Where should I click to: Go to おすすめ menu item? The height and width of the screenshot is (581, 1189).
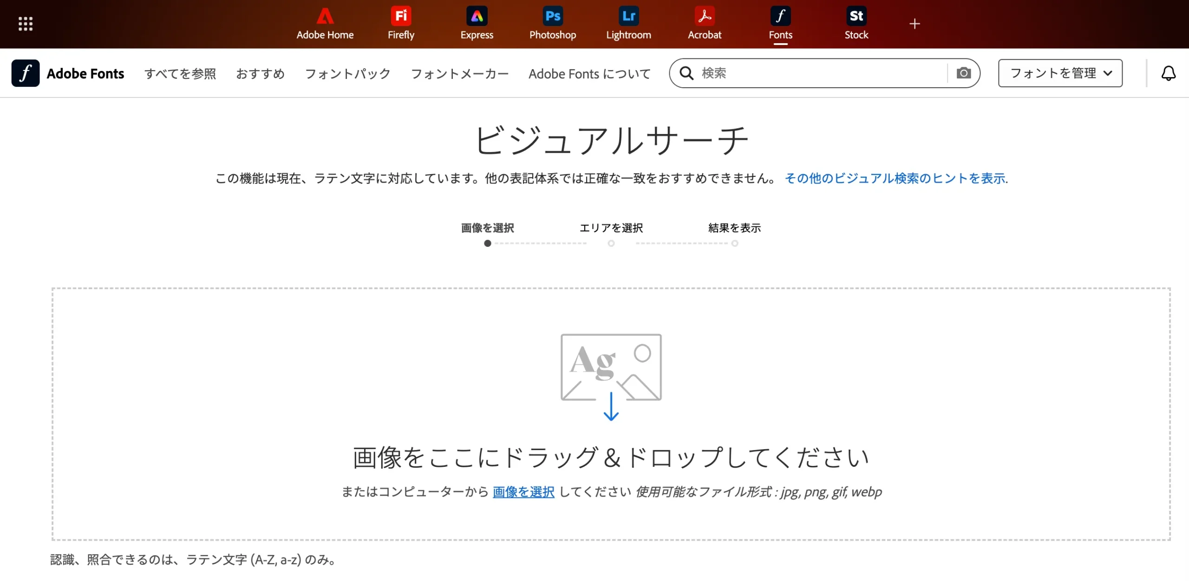point(260,73)
